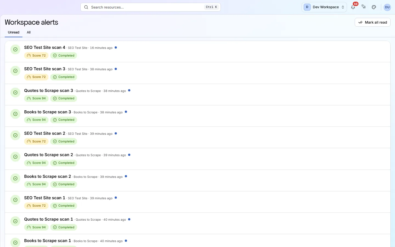This screenshot has width=395, height=247.
Task: Click the unread dot on Quotes to Scrape scan 3
Action: (x=129, y=90)
